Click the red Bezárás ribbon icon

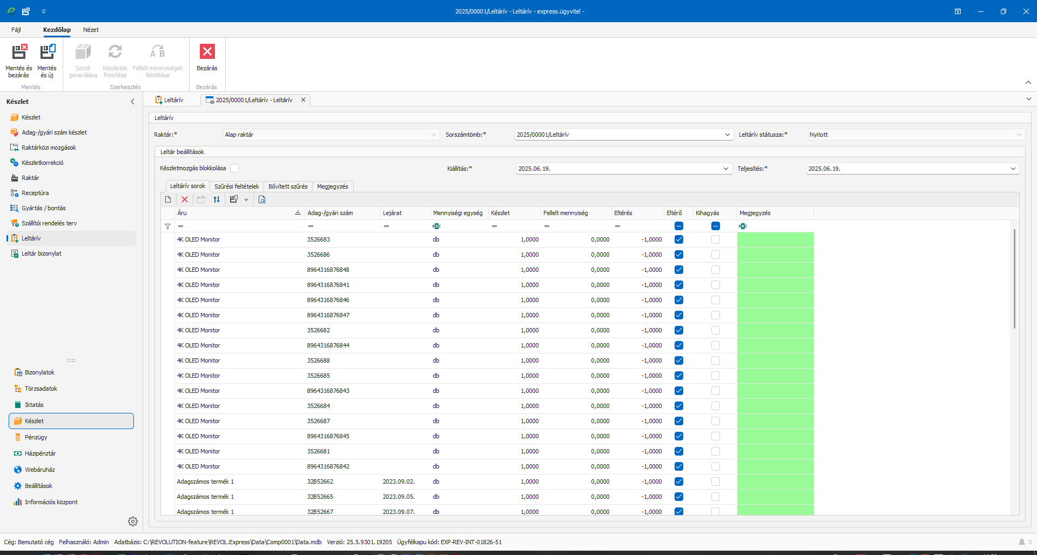pyautogui.click(x=207, y=52)
